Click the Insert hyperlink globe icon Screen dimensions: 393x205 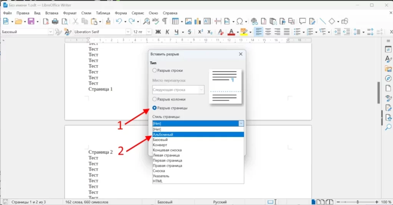click(x=254, y=21)
